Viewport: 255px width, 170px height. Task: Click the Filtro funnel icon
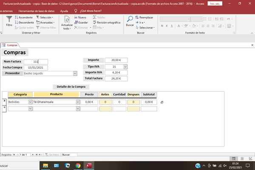coord(9,20)
